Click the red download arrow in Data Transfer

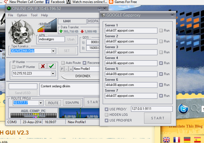tap(82, 31)
